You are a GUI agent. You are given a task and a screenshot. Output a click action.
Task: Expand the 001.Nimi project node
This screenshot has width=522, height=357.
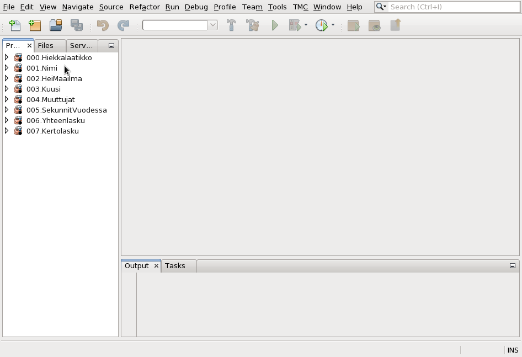[x=7, y=68]
